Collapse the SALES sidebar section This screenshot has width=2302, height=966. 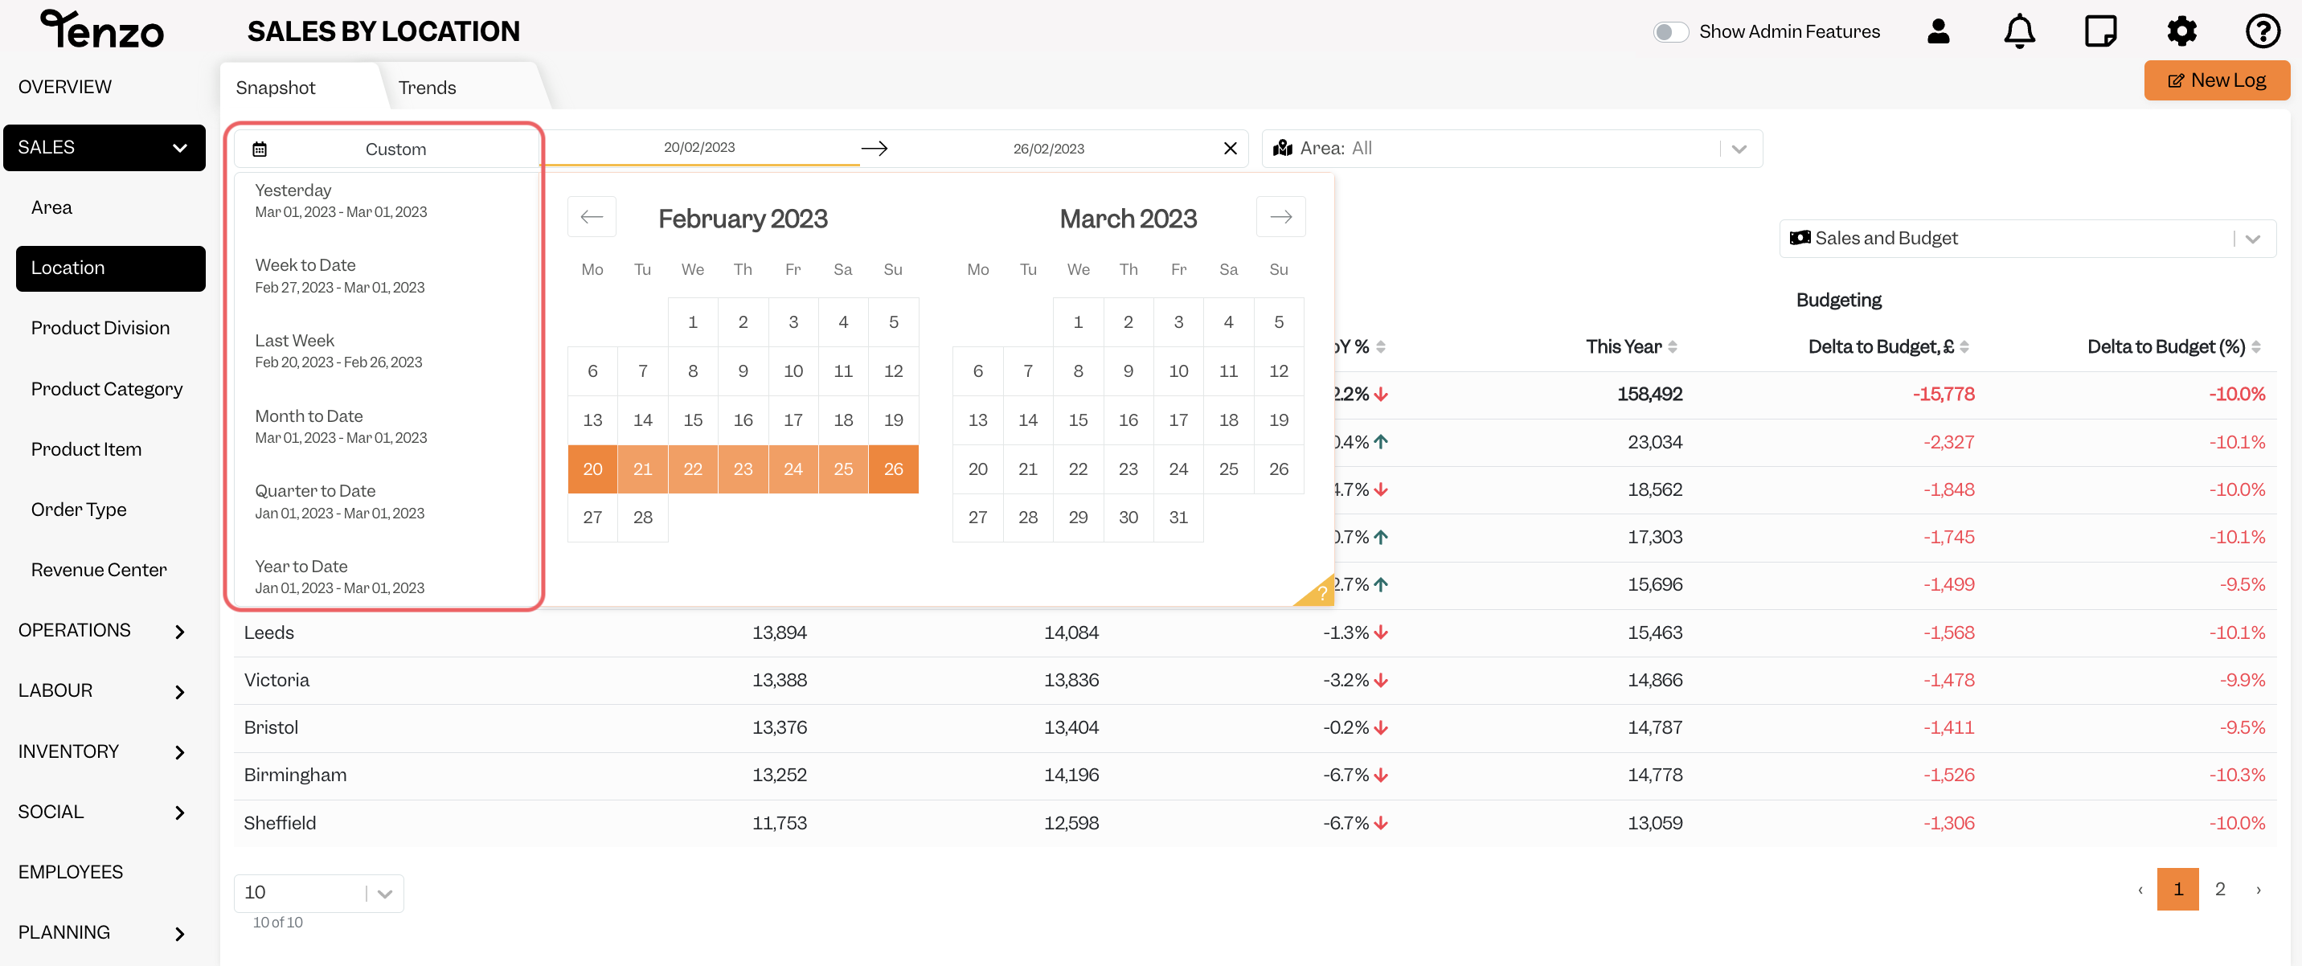pyautogui.click(x=179, y=149)
